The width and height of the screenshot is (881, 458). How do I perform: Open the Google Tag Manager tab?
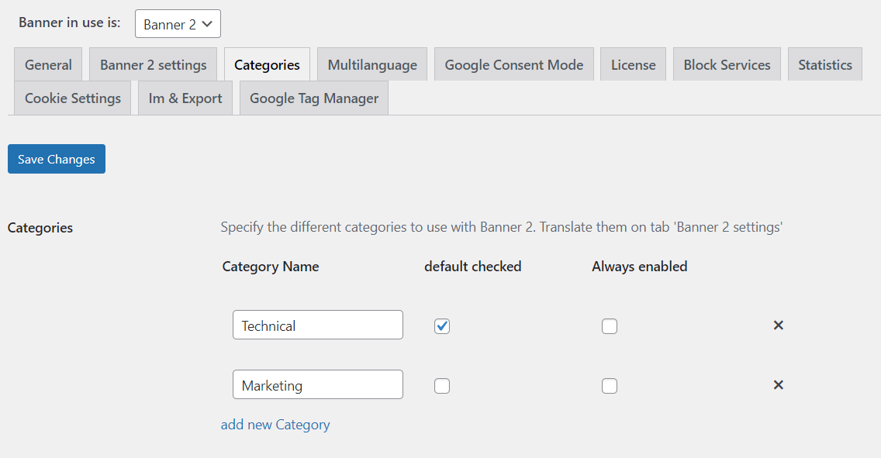(x=313, y=98)
